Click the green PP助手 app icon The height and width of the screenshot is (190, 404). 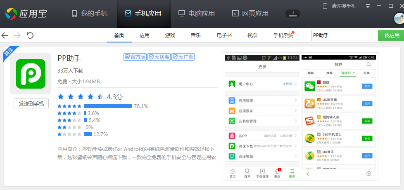[x=31, y=73]
